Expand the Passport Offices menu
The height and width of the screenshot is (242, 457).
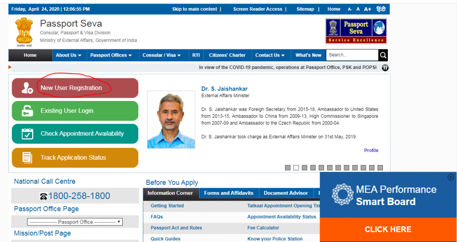click(x=111, y=55)
